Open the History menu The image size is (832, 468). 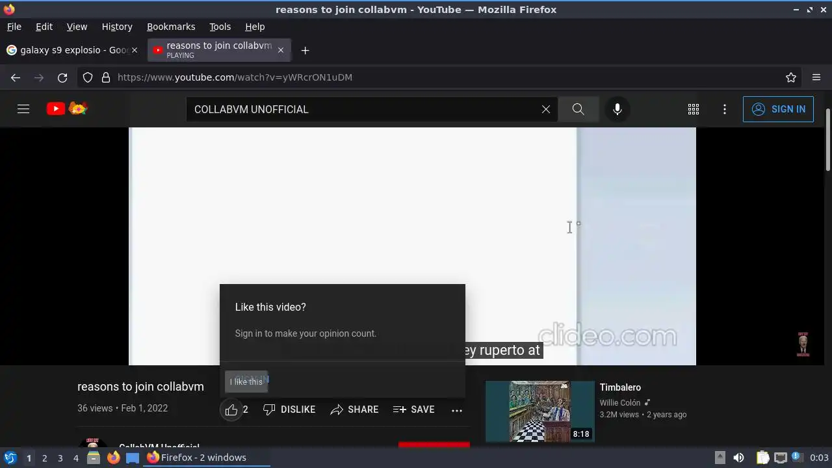tap(117, 27)
